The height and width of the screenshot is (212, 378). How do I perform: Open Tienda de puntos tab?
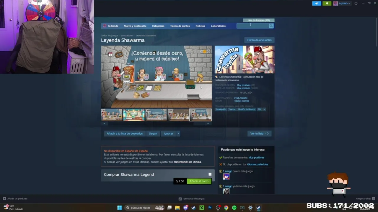180,26
